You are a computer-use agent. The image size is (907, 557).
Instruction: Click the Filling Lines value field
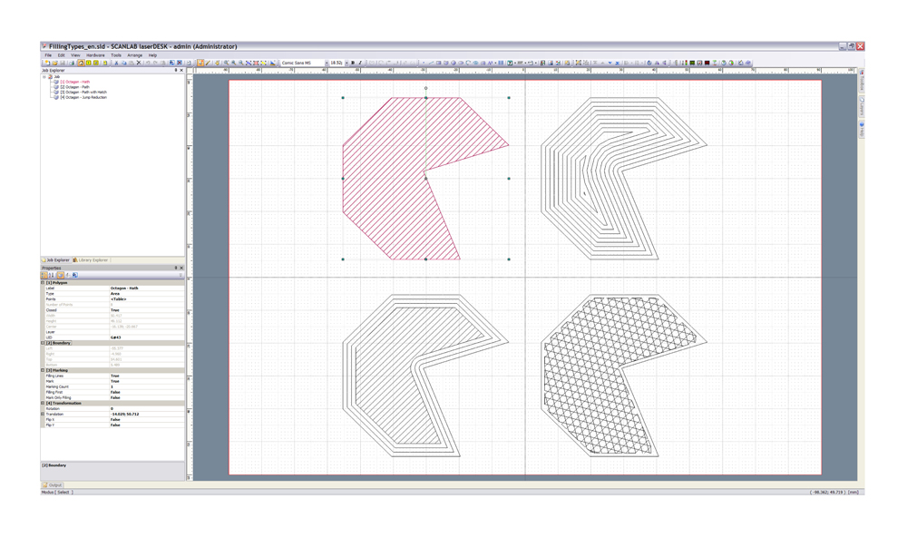(145, 376)
